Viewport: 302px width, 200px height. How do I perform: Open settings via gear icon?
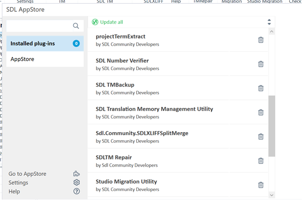point(76,182)
